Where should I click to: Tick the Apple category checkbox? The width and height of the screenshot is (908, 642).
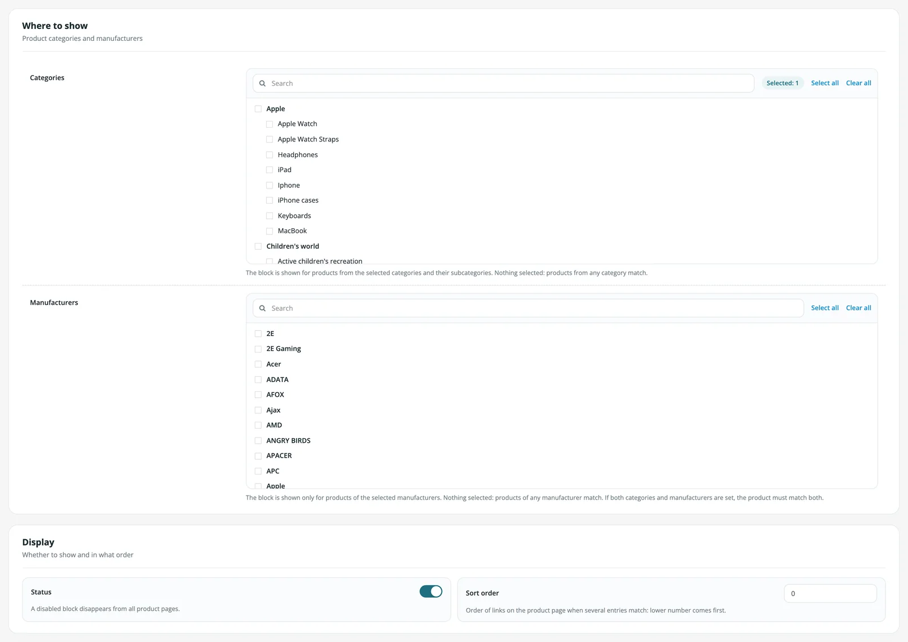pyautogui.click(x=258, y=109)
